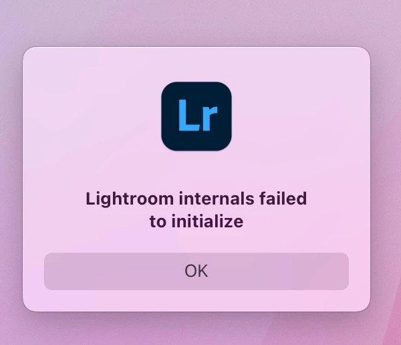The height and width of the screenshot is (345, 401).
Task: Click the word 'Lightroom' in the error message
Action: (x=130, y=199)
